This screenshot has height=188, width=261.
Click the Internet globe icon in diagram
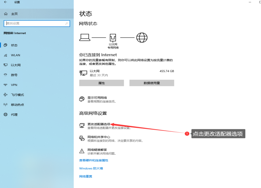tap(142, 38)
